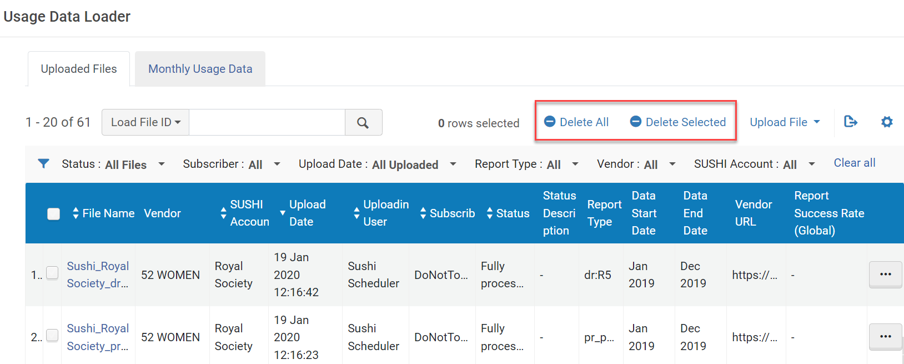
Task: Check the box for row 1 Sushi_Royal Society_dr
Action: click(52, 273)
